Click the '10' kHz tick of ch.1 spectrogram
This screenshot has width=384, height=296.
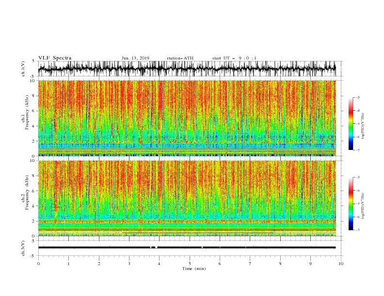32,81
